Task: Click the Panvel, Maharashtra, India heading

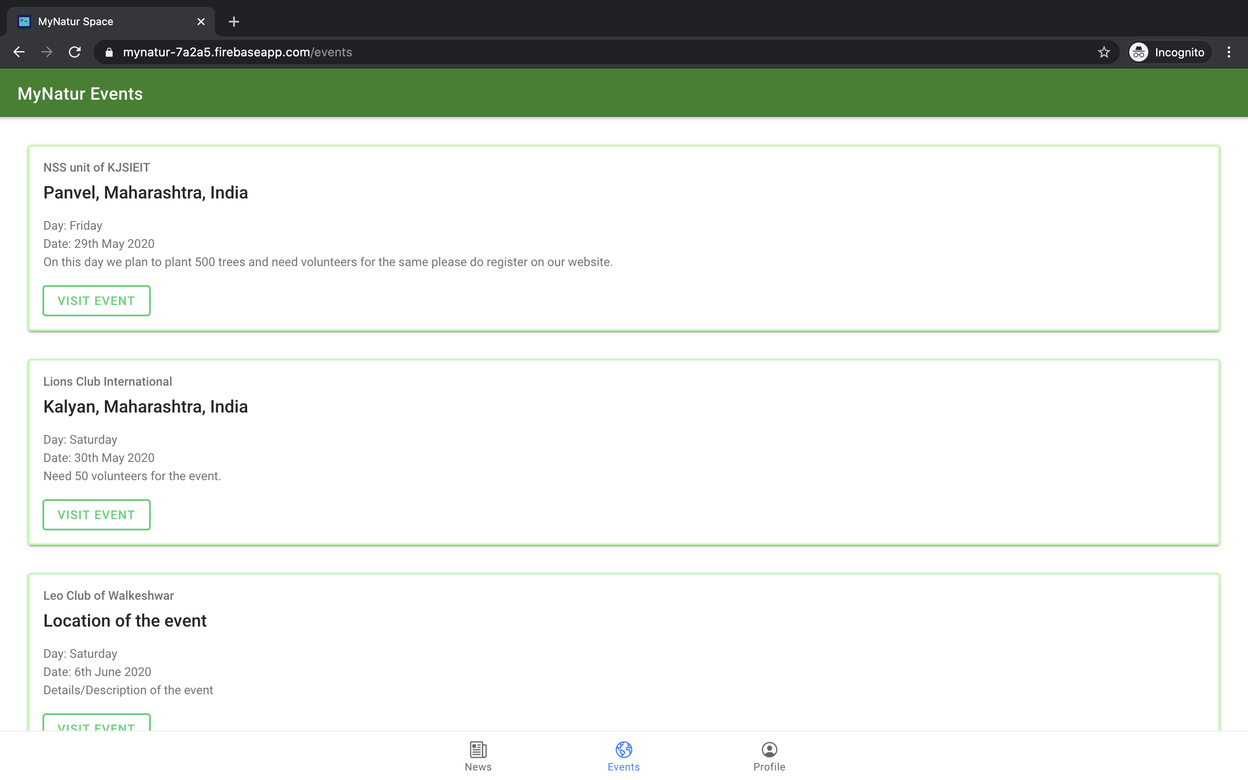Action: pyautogui.click(x=146, y=192)
